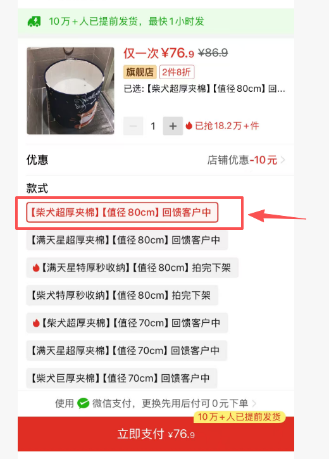The width and height of the screenshot is (329, 459).
Task: Open the product bathtub thumbnail image
Action: pyautogui.click(x=70, y=91)
